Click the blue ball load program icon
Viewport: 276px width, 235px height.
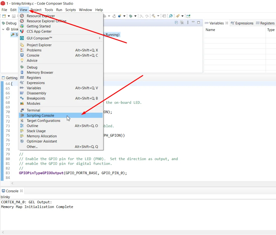(x=119, y=16)
